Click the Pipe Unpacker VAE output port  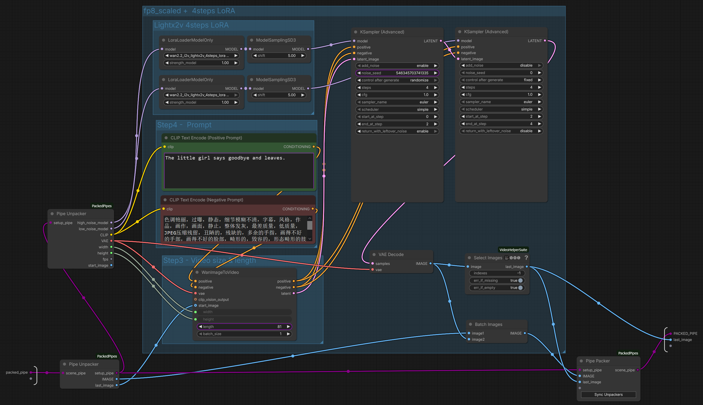pyautogui.click(x=111, y=241)
